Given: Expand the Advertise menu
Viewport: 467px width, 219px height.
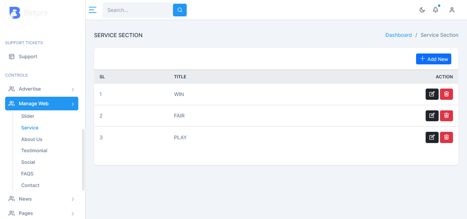Looking at the screenshot, I should pos(42,89).
